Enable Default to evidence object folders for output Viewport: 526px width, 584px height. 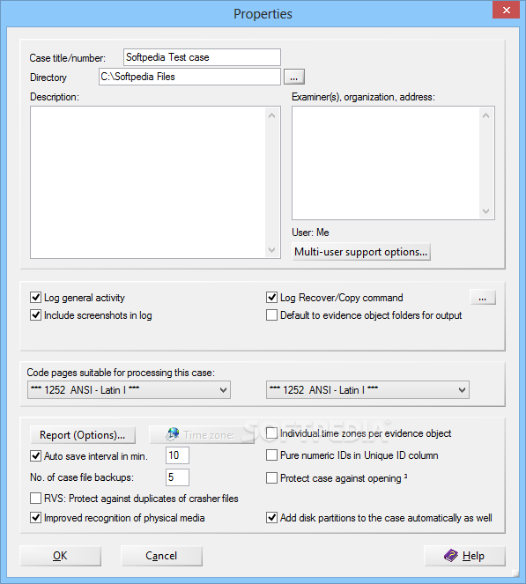coord(271,315)
